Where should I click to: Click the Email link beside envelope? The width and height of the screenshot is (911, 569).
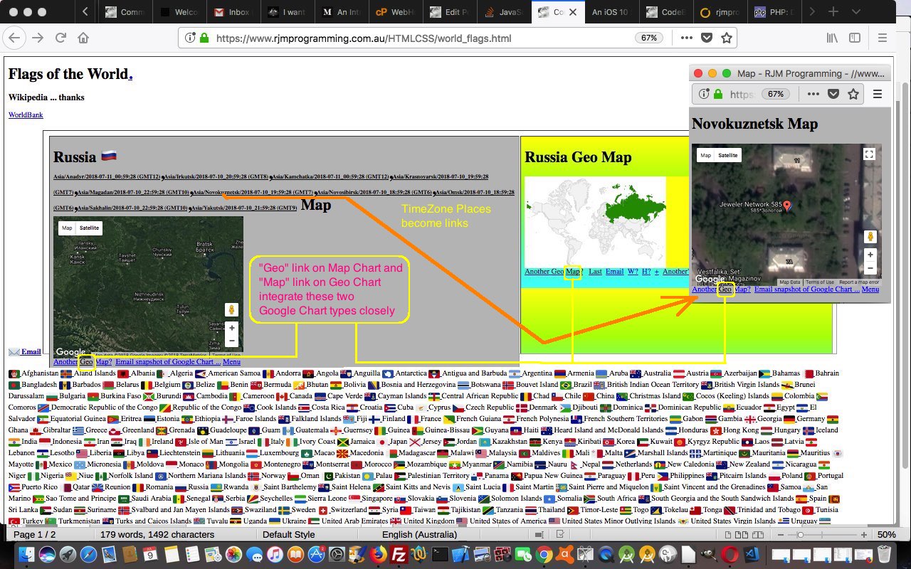coord(31,351)
